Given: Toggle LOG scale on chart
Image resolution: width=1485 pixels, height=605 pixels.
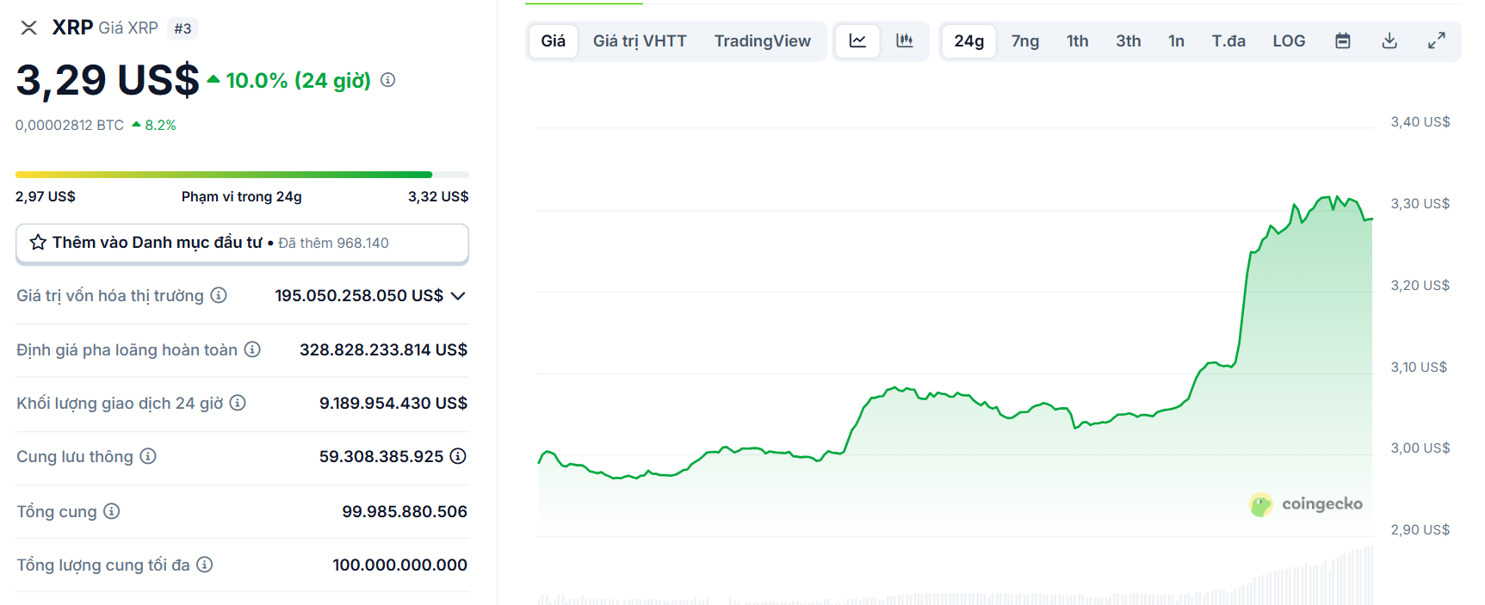Looking at the screenshot, I should tap(1289, 40).
